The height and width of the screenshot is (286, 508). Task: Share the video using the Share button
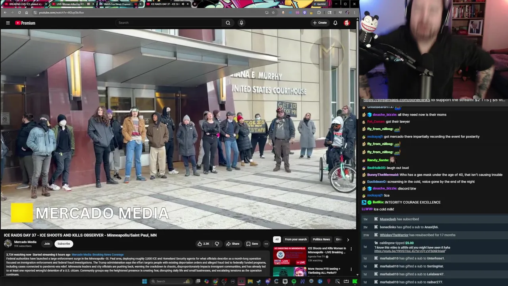tap(233, 244)
